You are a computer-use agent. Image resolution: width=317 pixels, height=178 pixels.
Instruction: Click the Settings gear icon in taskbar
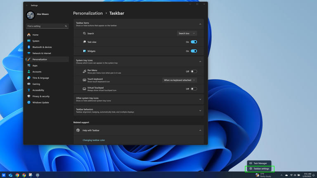38,175
